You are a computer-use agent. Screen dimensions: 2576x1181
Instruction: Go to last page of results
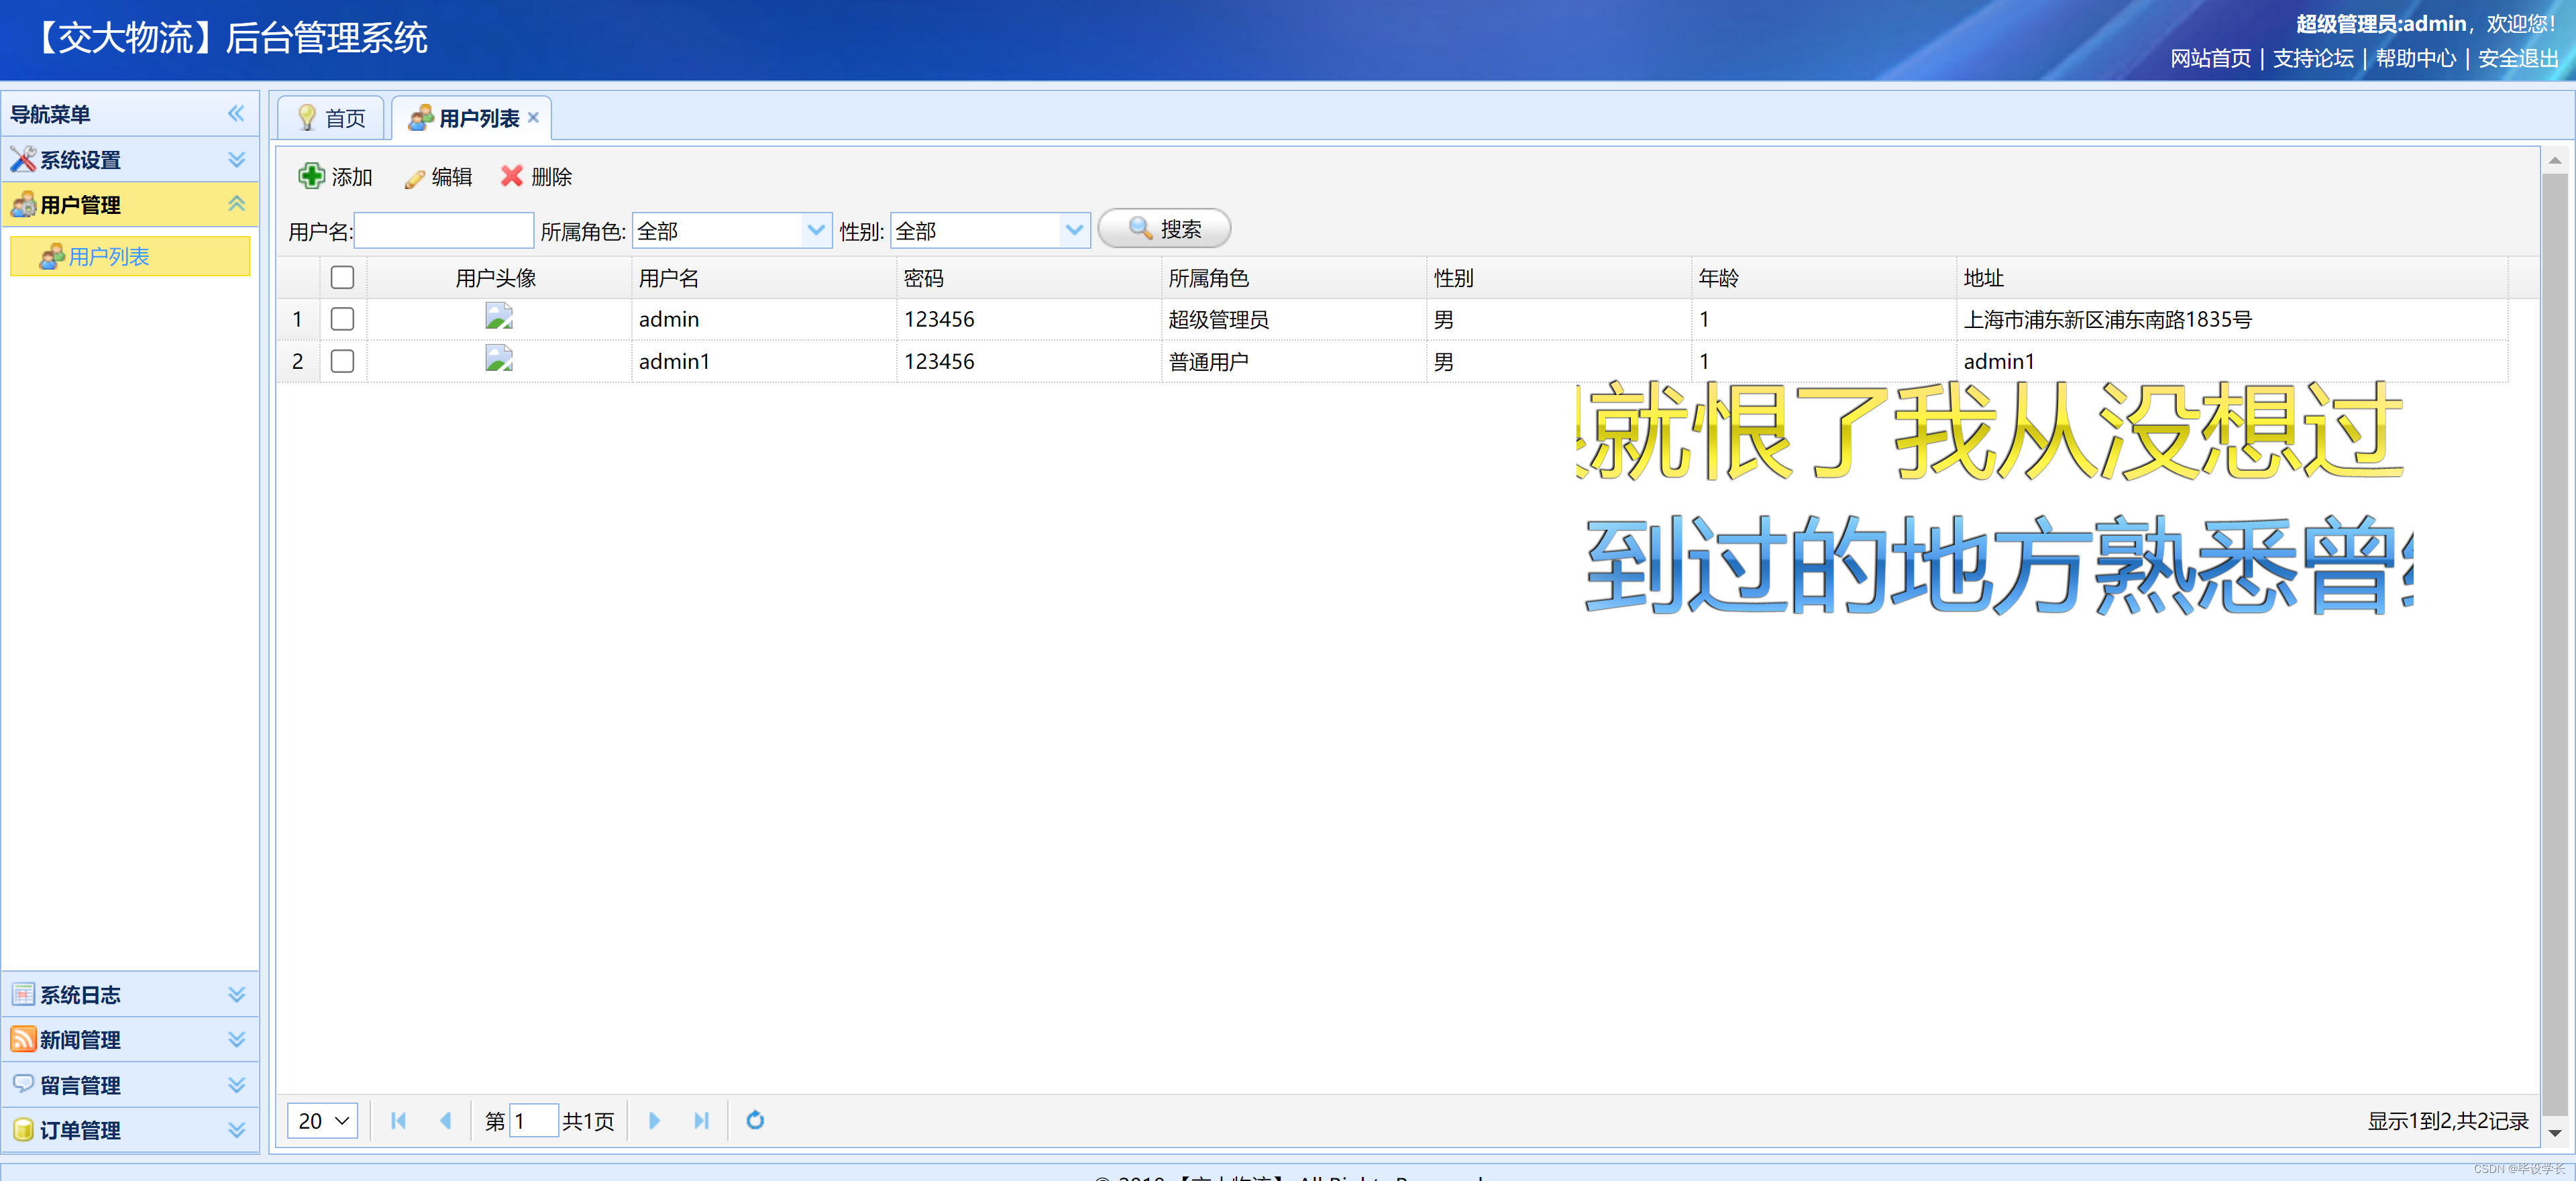pyautogui.click(x=701, y=1121)
